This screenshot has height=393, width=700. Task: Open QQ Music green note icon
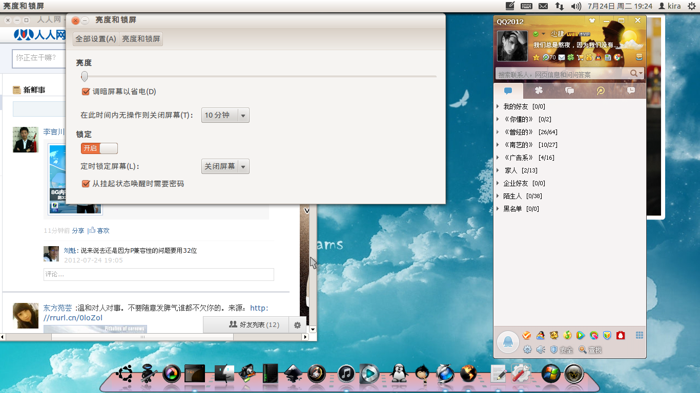coord(567,336)
